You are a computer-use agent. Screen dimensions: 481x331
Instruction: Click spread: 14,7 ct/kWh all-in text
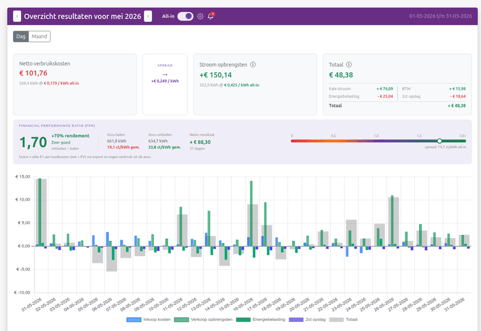click(x=445, y=147)
